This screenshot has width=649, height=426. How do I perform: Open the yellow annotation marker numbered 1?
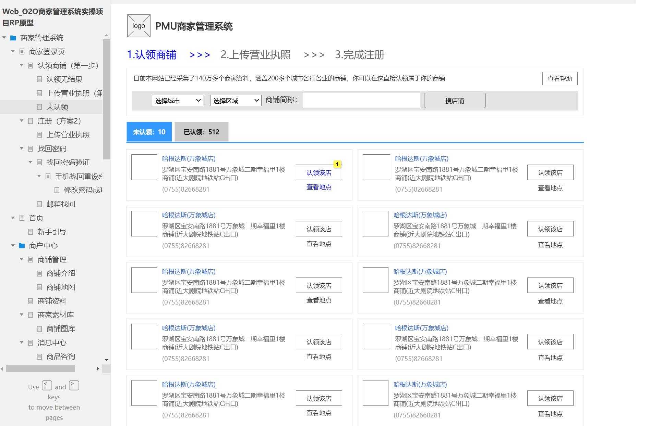point(337,164)
